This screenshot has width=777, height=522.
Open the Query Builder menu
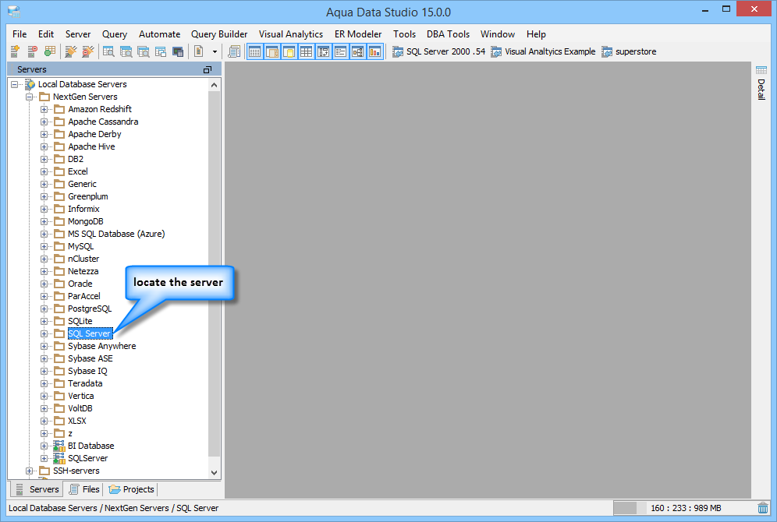219,34
